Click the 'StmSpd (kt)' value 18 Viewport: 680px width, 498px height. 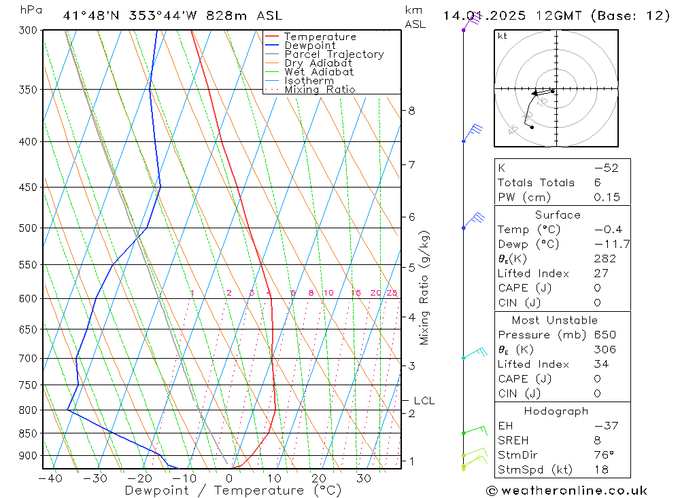tap(602, 469)
